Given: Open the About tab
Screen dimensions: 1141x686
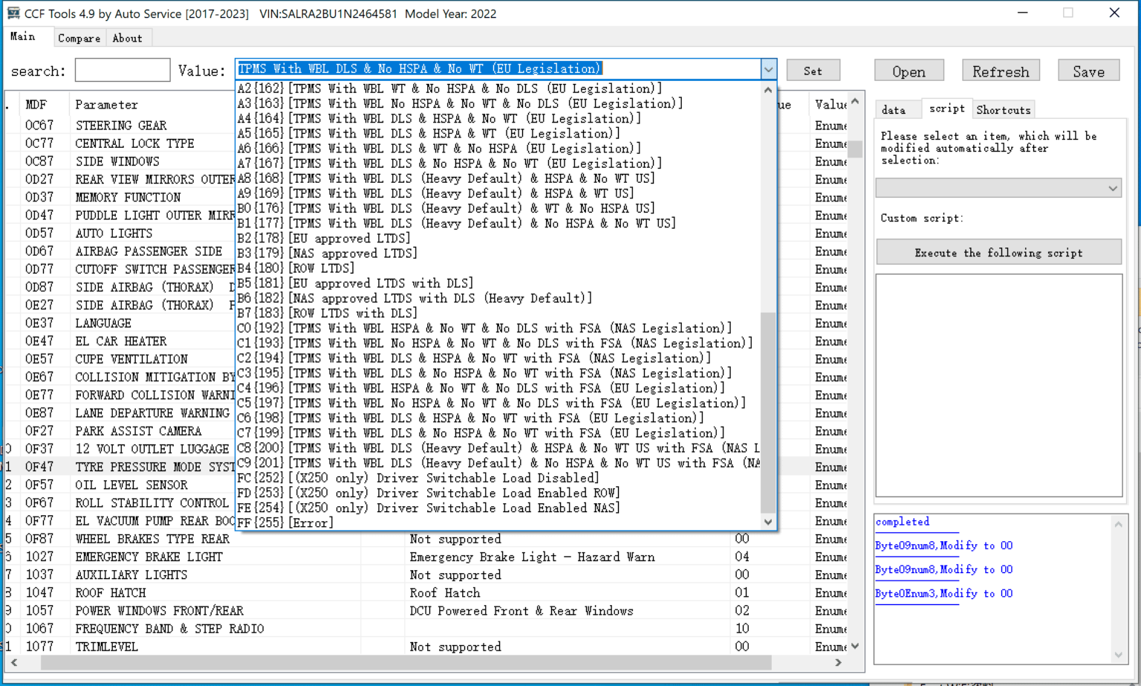Looking at the screenshot, I should (x=127, y=38).
